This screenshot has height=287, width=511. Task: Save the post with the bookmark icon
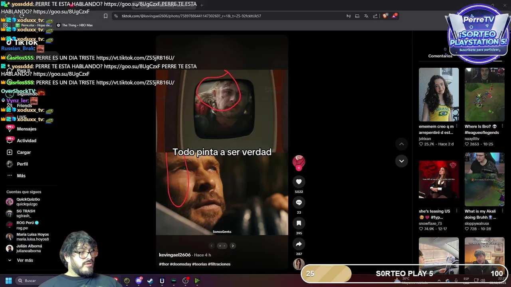click(x=299, y=223)
